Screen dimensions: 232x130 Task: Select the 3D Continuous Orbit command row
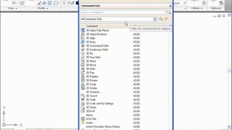(124, 49)
